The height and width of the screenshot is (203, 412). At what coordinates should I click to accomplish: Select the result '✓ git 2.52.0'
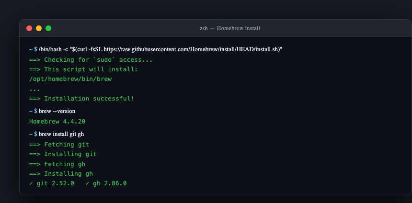(x=52, y=183)
